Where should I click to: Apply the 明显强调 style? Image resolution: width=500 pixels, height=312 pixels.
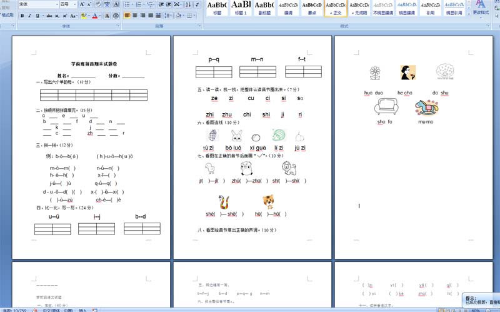tap(407, 8)
